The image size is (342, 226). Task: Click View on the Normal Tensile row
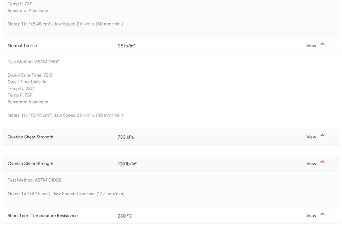(311, 46)
